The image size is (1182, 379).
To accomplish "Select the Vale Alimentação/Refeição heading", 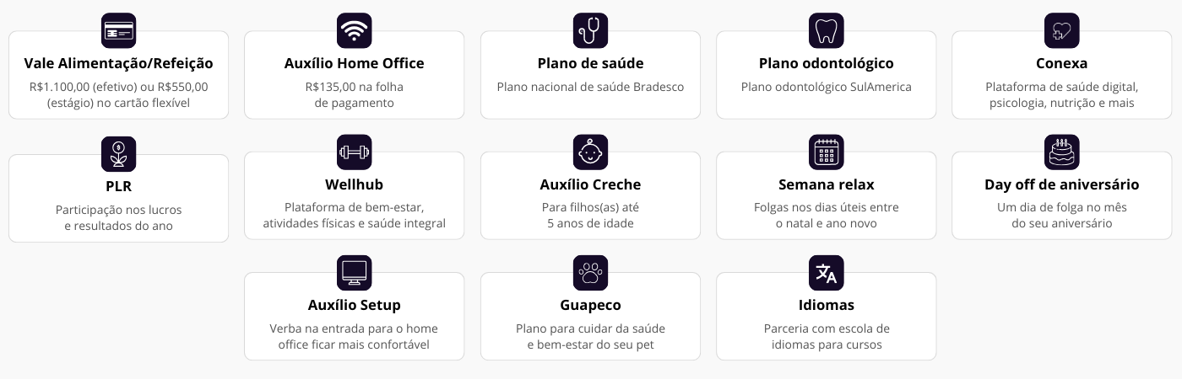I will tap(118, 63).
